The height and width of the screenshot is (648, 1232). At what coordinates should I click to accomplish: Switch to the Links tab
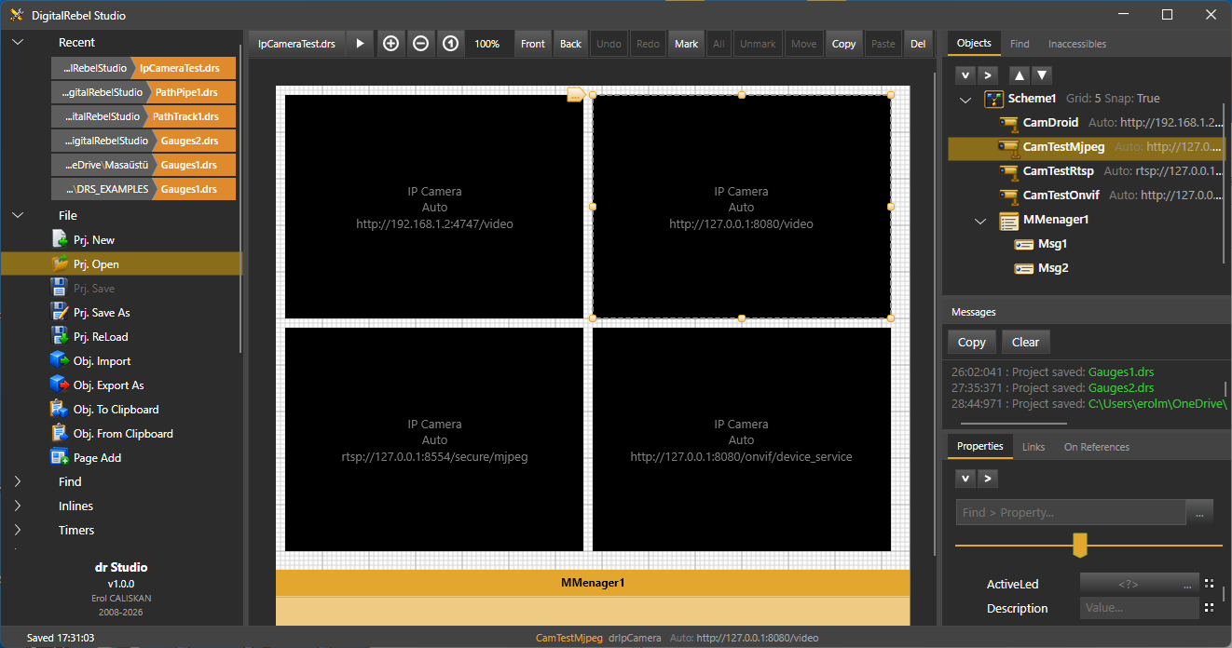[1034, 447]
